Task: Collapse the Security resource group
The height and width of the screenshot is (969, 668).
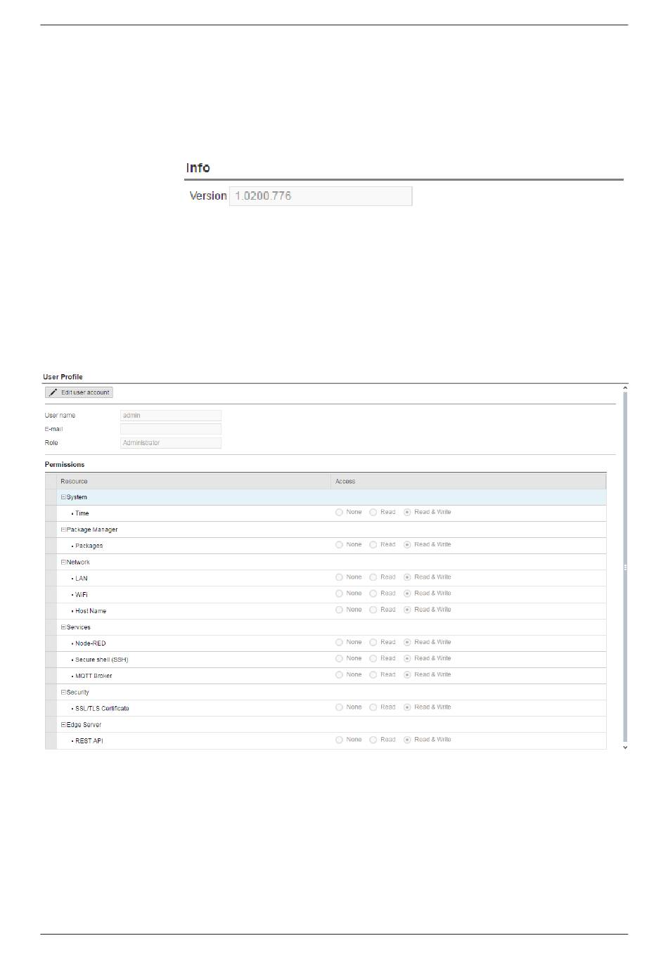Action: point(63,692)
